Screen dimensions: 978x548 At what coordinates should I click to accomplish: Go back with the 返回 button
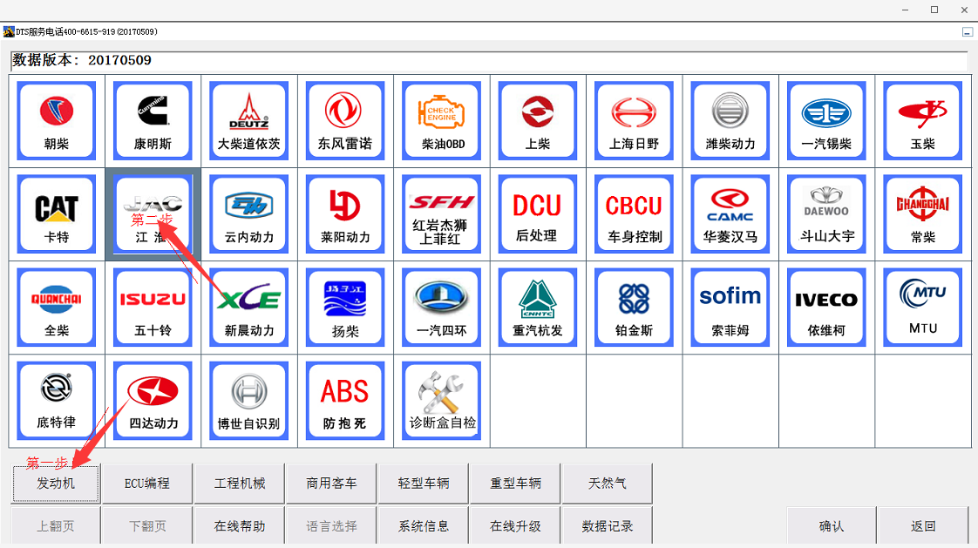[923, 525]
